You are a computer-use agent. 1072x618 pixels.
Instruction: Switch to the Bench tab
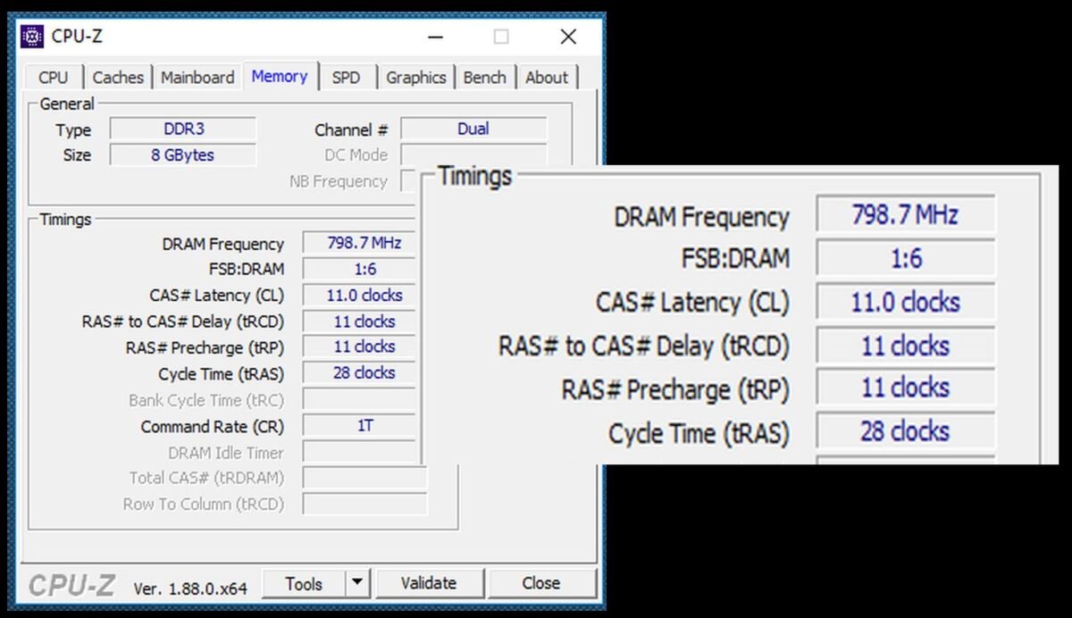pyautogui.click(x=485, y=78)
